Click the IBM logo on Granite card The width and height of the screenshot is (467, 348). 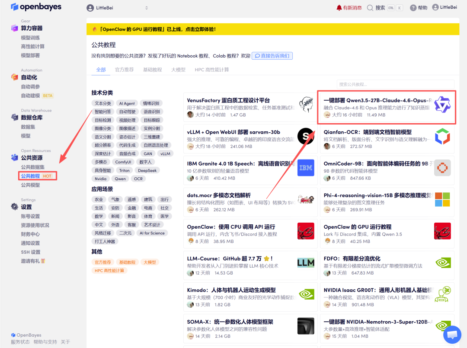[306, 168]
